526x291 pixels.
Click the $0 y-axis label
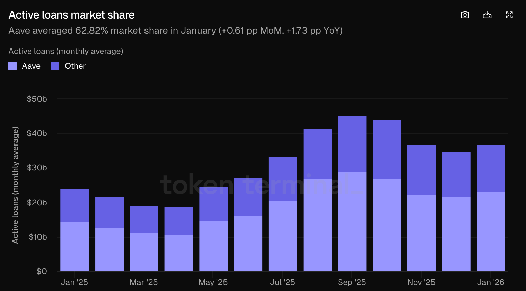42,271
